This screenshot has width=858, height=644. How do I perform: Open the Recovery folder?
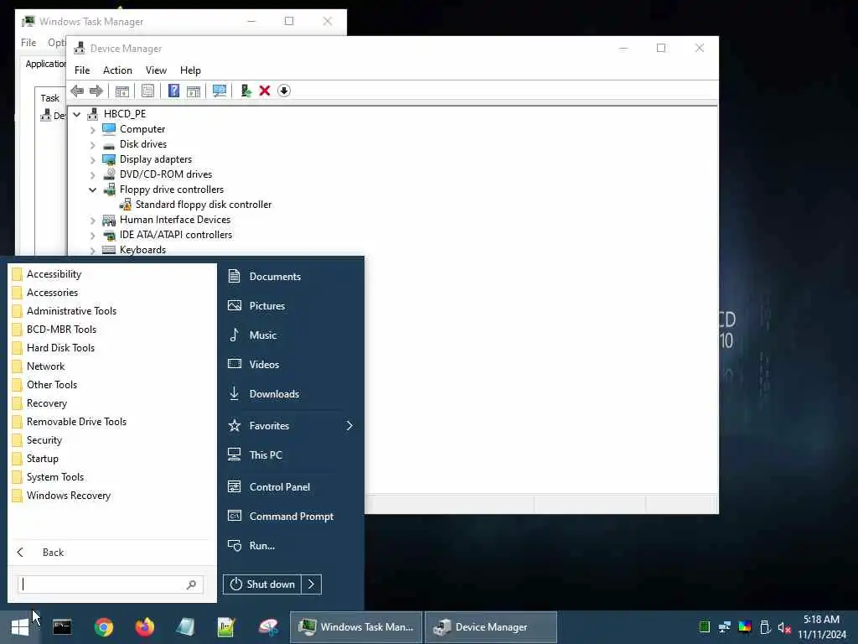(x=47, y=403)
